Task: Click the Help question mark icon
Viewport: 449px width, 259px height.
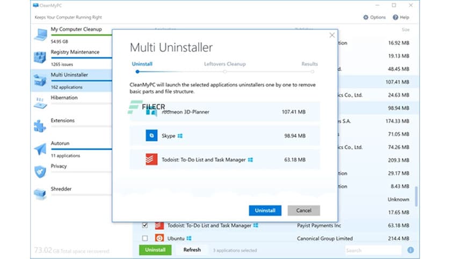Action: coord(395,17)
